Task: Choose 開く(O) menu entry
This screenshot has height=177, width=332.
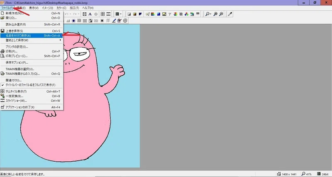Action: click(x=32, y=18)
